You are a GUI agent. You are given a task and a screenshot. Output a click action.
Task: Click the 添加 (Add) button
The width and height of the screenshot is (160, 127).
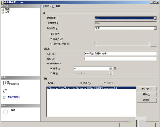(x=147, y=89)
